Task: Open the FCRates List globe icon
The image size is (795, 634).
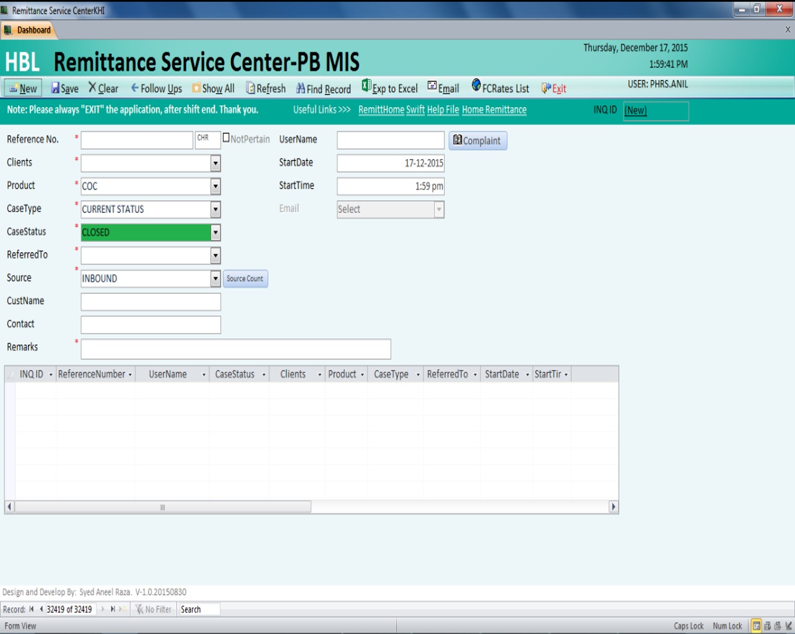Action: click(476, 85)
